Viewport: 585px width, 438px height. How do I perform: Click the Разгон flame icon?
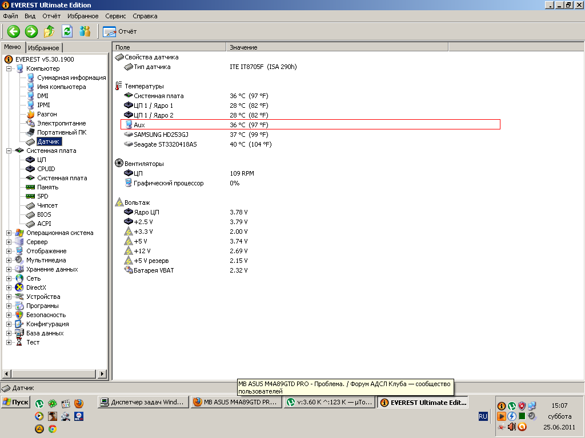coord(31,114)
